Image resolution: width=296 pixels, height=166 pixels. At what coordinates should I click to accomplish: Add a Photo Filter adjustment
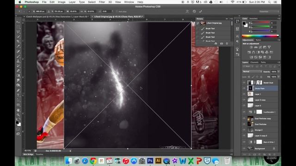pyautogui.click(x=262, y=52)
